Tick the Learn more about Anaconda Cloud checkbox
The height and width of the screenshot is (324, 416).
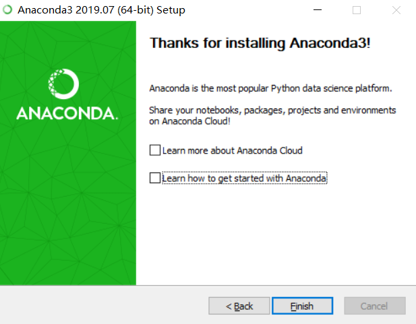coord(155,150)
